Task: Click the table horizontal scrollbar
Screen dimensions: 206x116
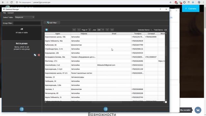Action: coord(105,102)
